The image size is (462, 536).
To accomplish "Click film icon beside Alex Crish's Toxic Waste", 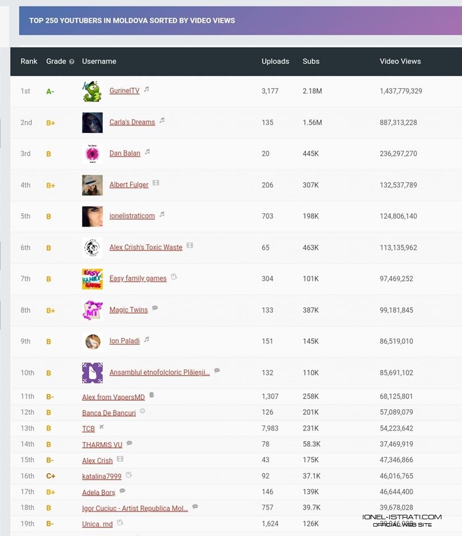I will 190,245.
